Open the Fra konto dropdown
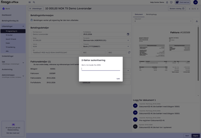The image size is (201, 138). (106, 40)
